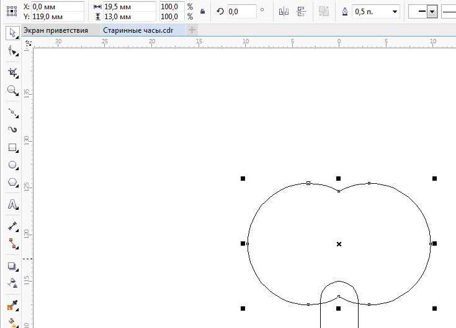Click the rotation angle input field

[241, 11]
